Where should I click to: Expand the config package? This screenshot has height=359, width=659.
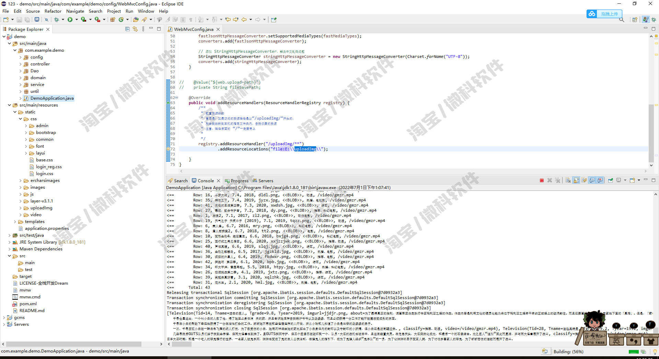pyautogui.click(x=20, y=57)
